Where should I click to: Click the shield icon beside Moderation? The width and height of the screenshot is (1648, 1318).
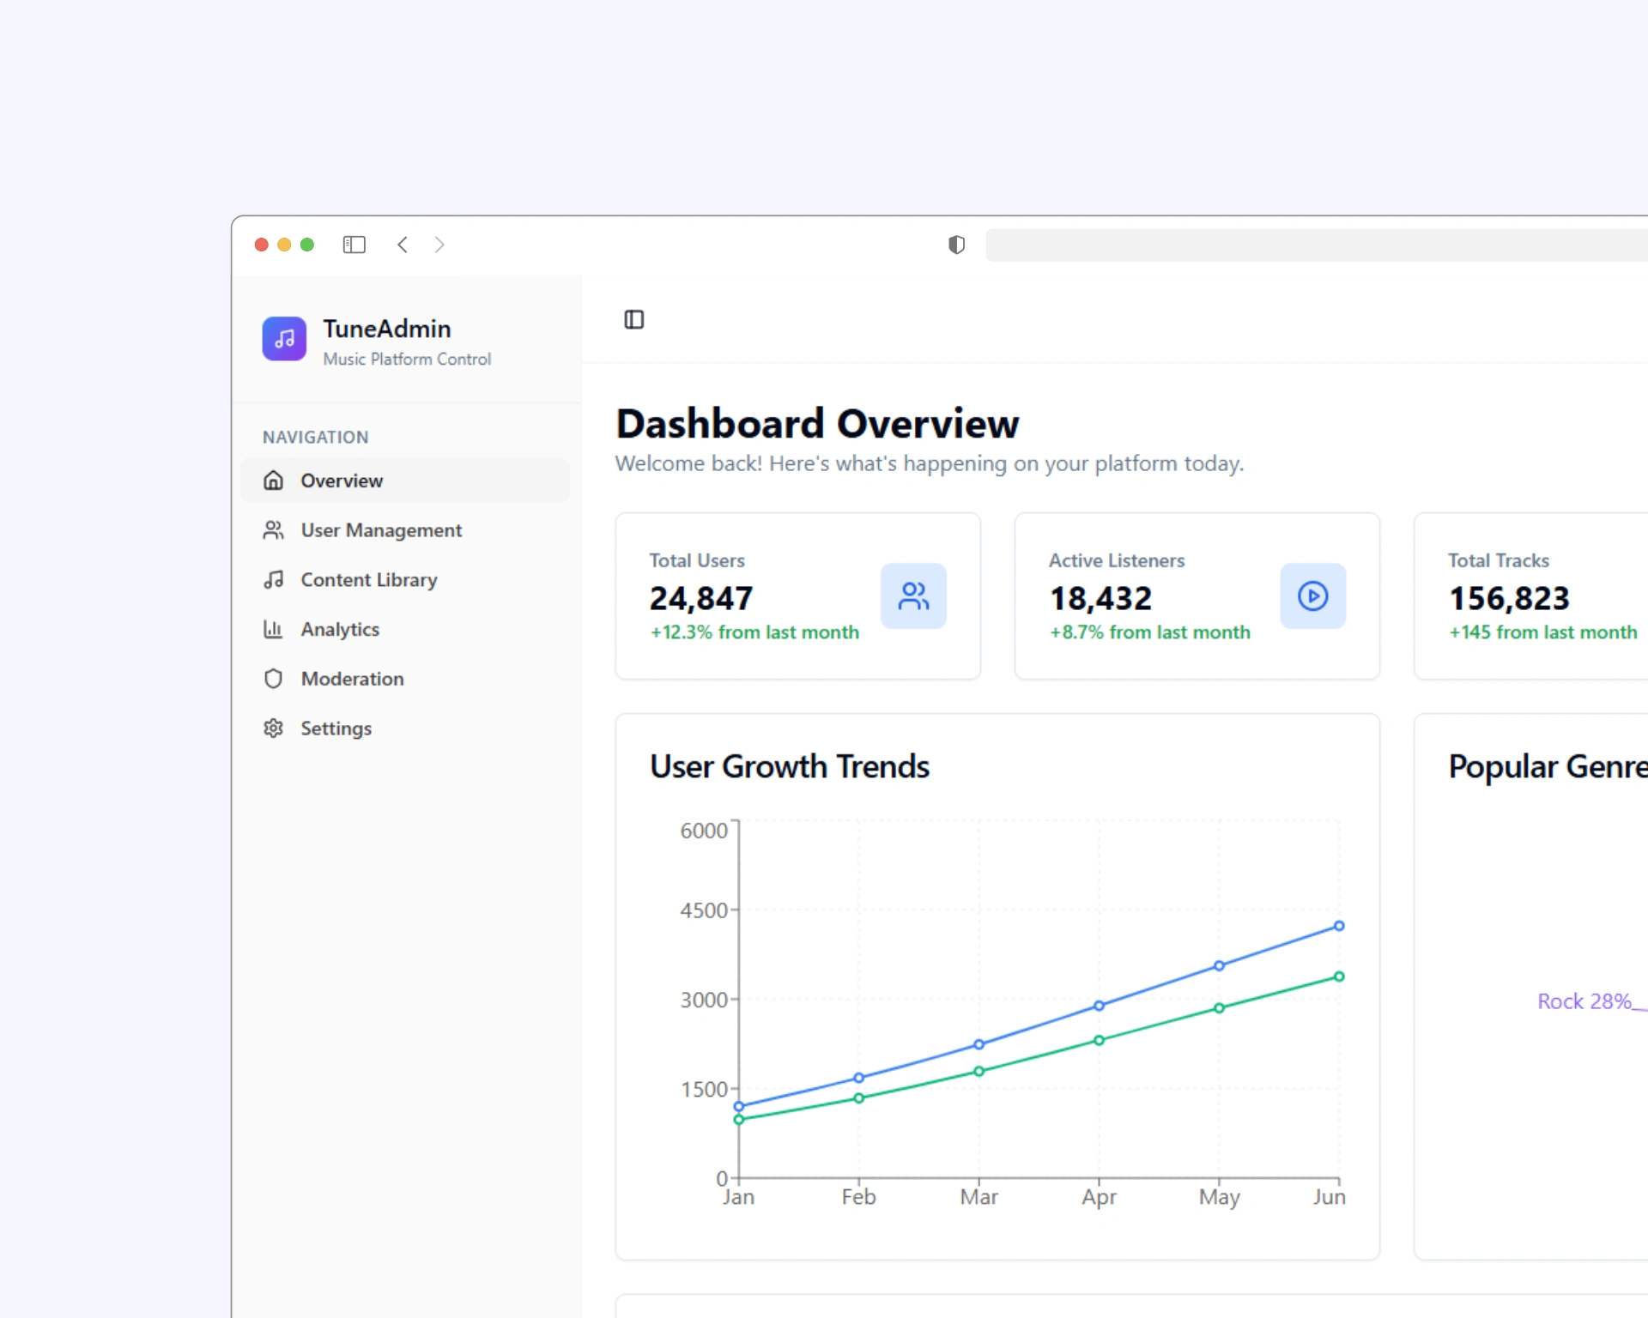pyautogui.click(x=273, y=679)
